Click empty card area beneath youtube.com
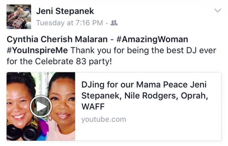The width and height of the screenshot is (228, 146). [147, 132]
